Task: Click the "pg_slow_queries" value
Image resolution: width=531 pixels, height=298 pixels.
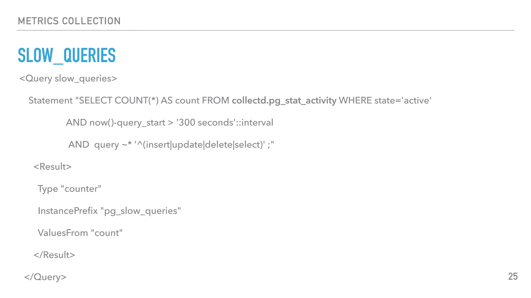Action: pos(141,211)
